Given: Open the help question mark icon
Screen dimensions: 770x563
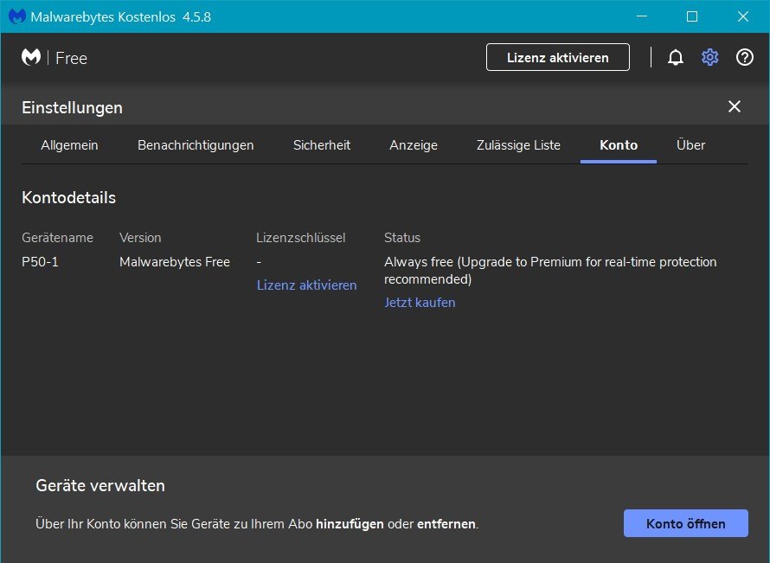Looking at the screenshot, I should point(744,58).
